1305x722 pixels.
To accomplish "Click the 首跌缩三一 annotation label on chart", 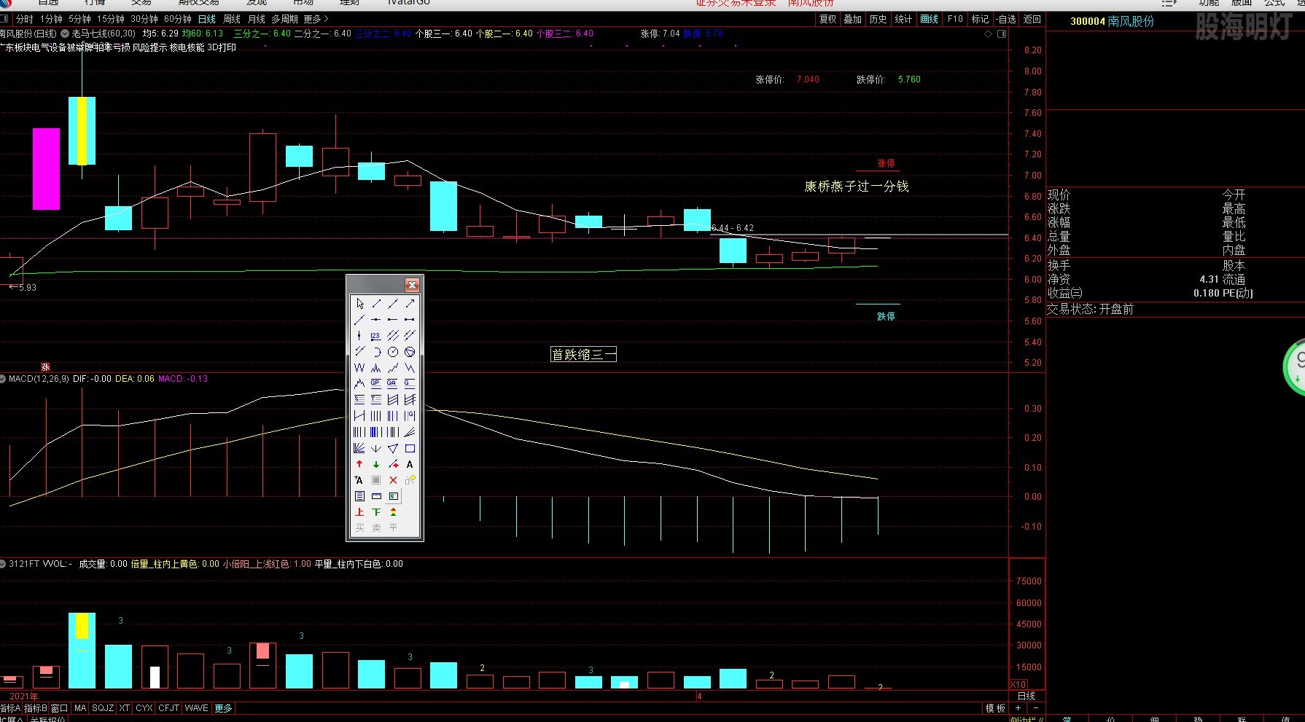I will (x=583, y=355).
